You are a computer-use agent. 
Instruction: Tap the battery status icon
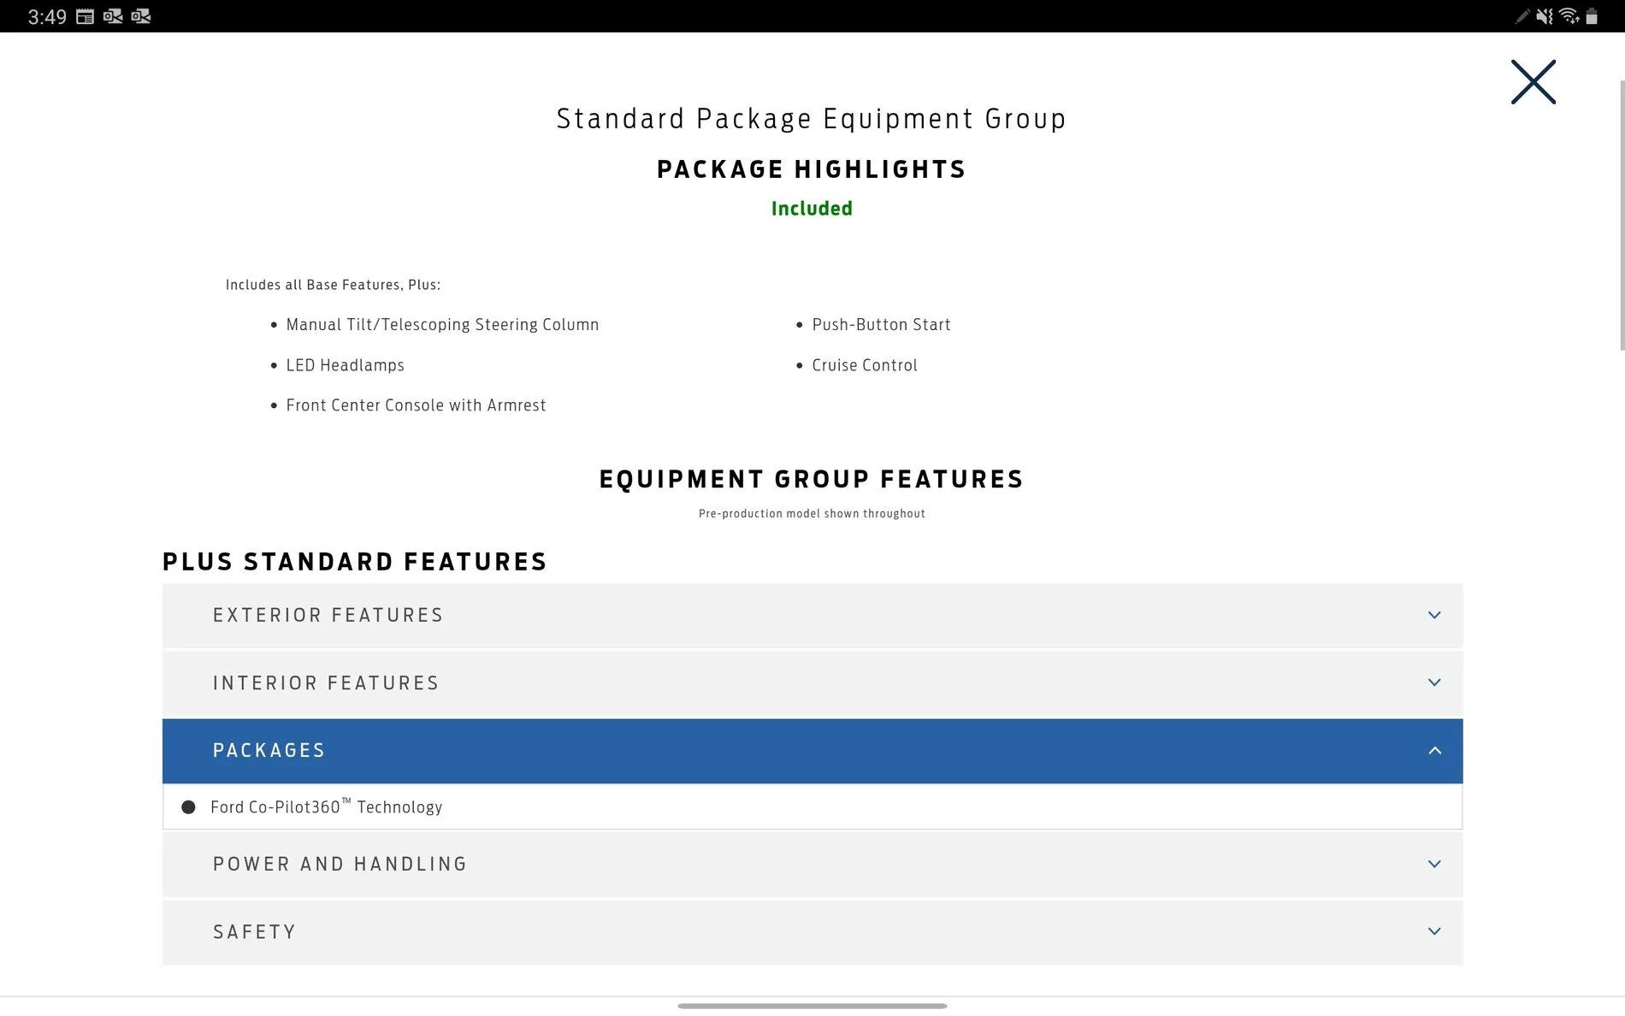(1592, 16)
